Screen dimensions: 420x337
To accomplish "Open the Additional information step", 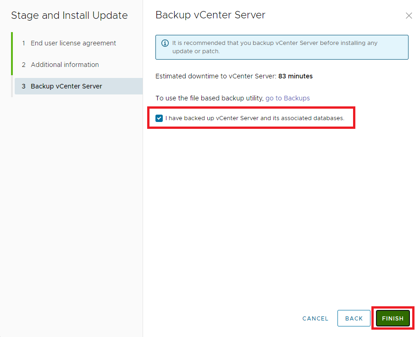I will [65, 65].
